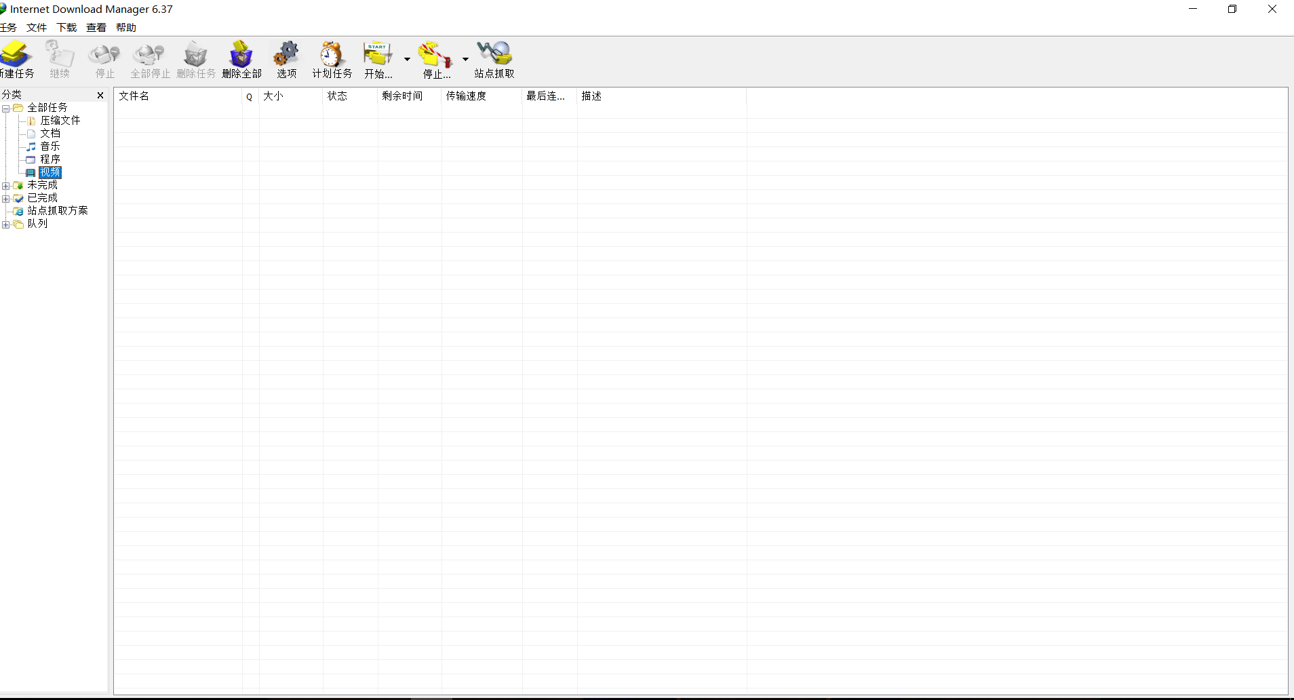Open the 文件 menu
Viewport: 1294px width, 700px height.
click(37, 27)
